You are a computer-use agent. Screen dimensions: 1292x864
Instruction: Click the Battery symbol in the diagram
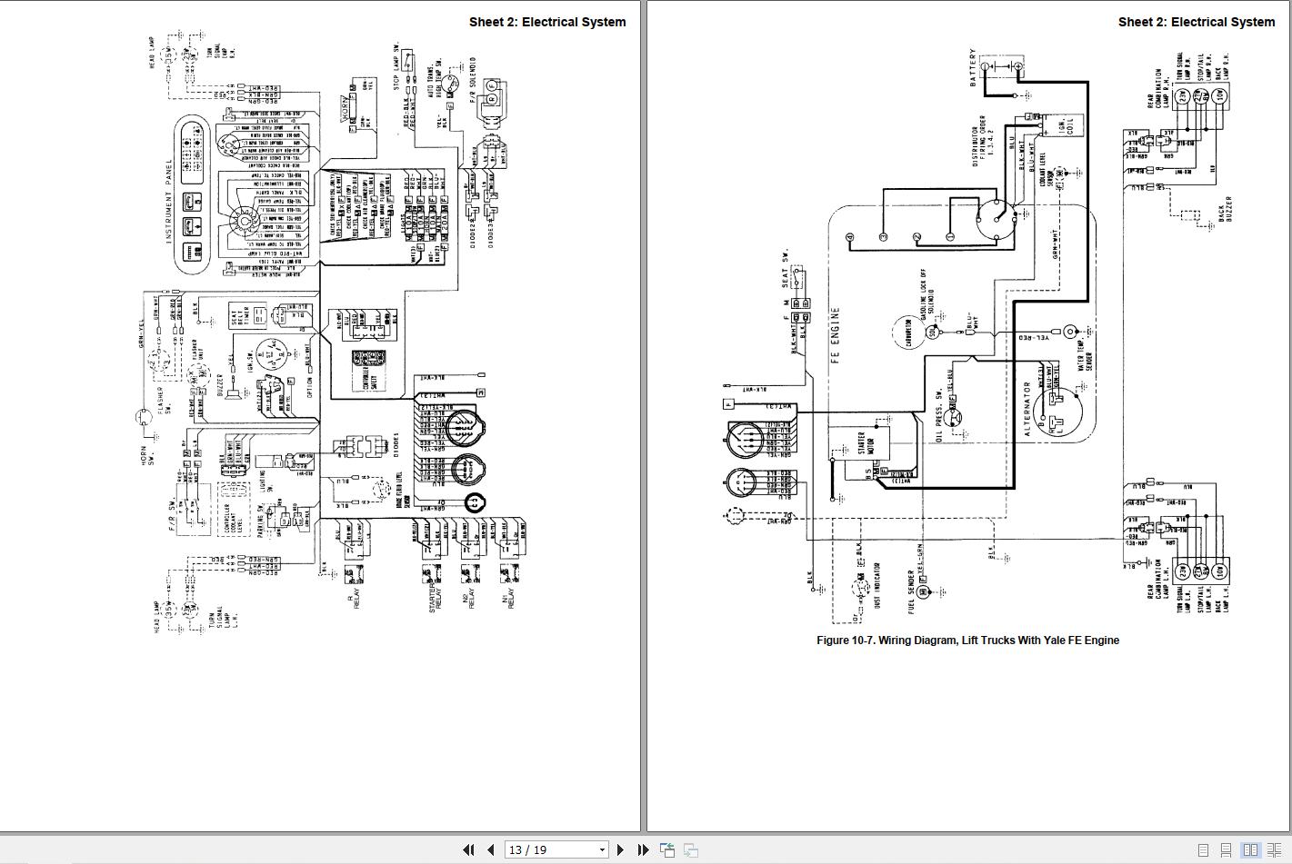click(1007, 67)
